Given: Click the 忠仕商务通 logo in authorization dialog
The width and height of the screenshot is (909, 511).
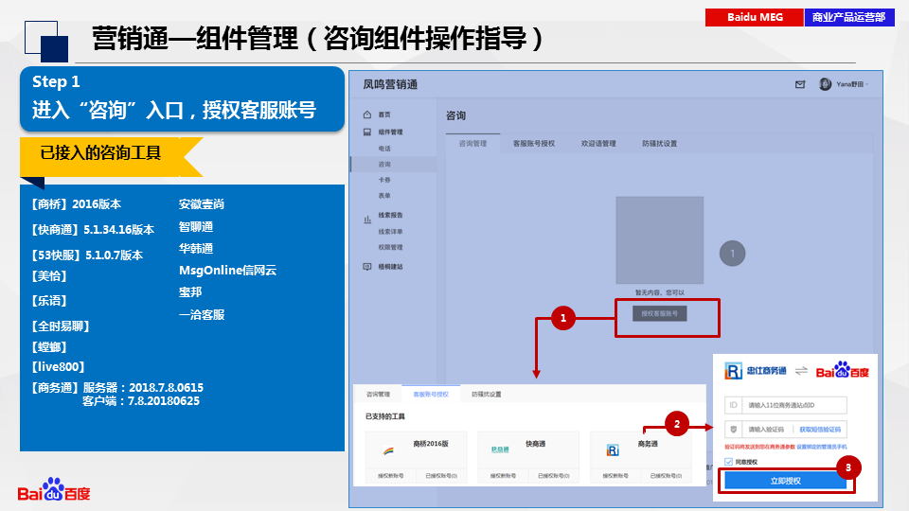Looking at the screenshot, I should pyautogui.click(x=756, y=371).
